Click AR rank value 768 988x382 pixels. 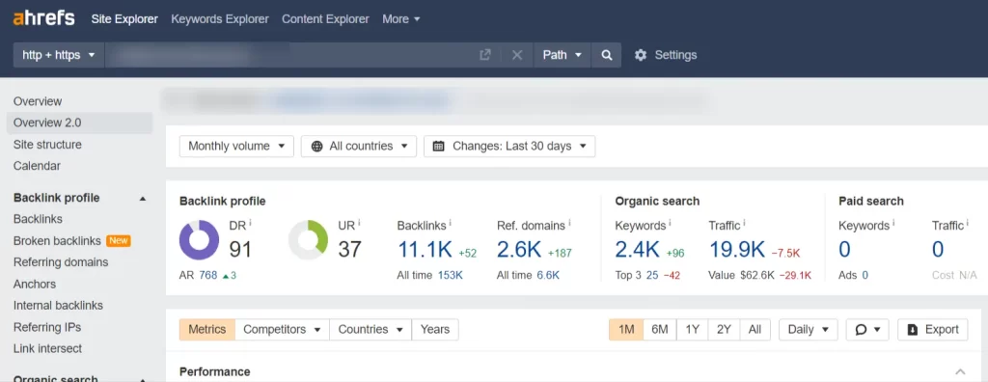[208, 276]
